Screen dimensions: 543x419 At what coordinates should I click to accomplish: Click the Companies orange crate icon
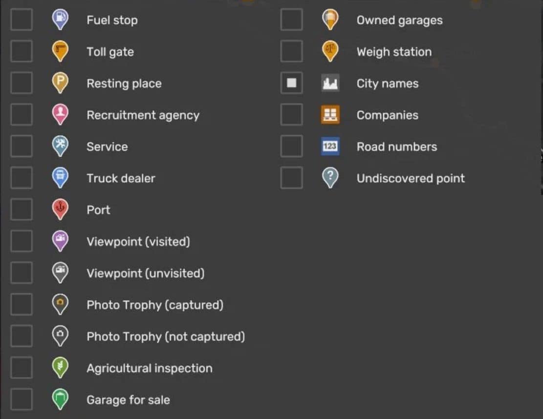tap(330, 115)
